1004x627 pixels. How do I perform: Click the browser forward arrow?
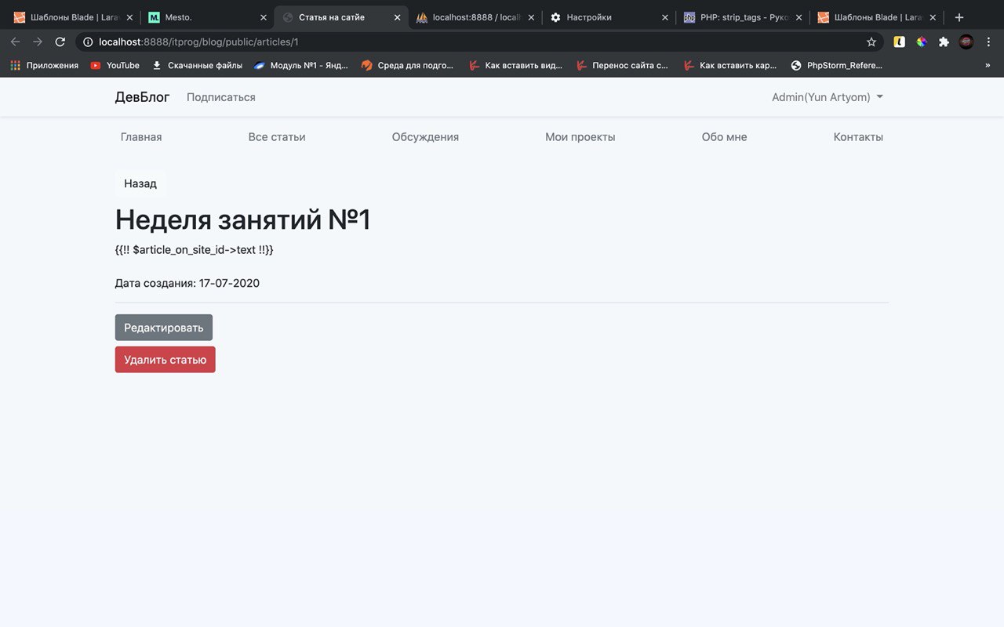(x=38, y=42)
